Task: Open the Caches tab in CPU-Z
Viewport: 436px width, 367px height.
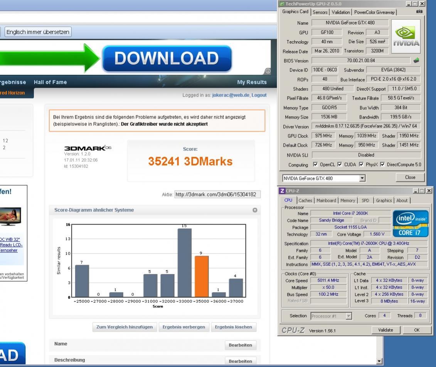Action: (305, 200)
